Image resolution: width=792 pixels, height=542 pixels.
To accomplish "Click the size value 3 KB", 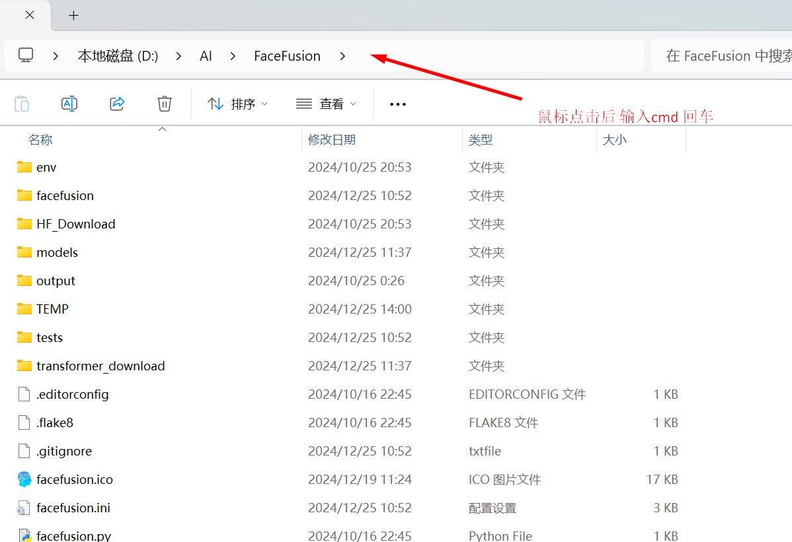I will click(666, 508).
